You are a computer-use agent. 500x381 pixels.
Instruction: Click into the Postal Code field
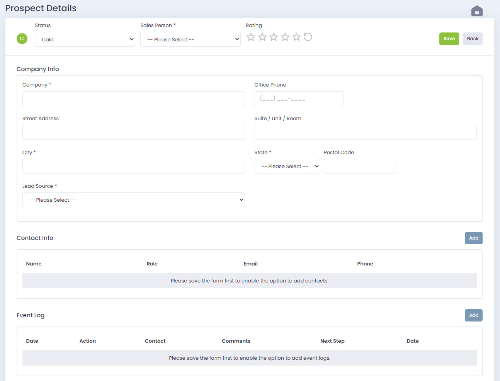[x=359, y=166]
